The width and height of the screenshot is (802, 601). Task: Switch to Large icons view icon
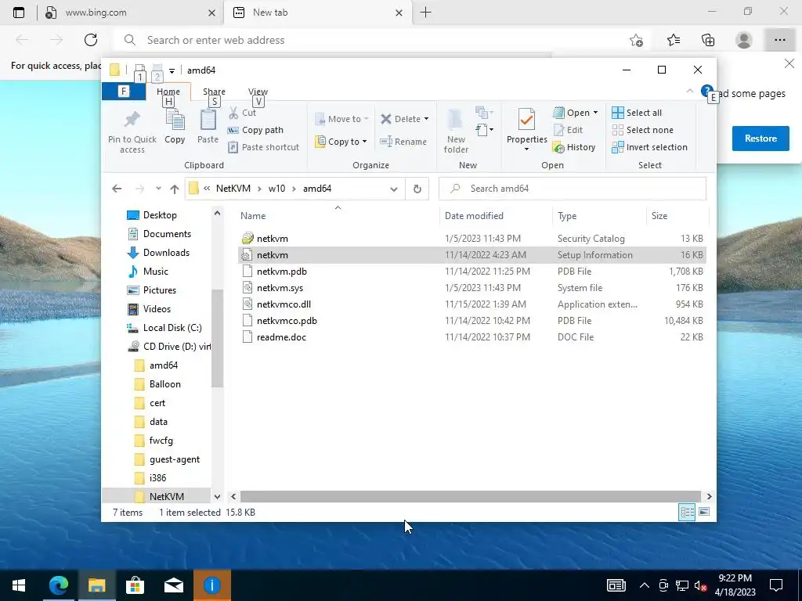coord(704,512)
